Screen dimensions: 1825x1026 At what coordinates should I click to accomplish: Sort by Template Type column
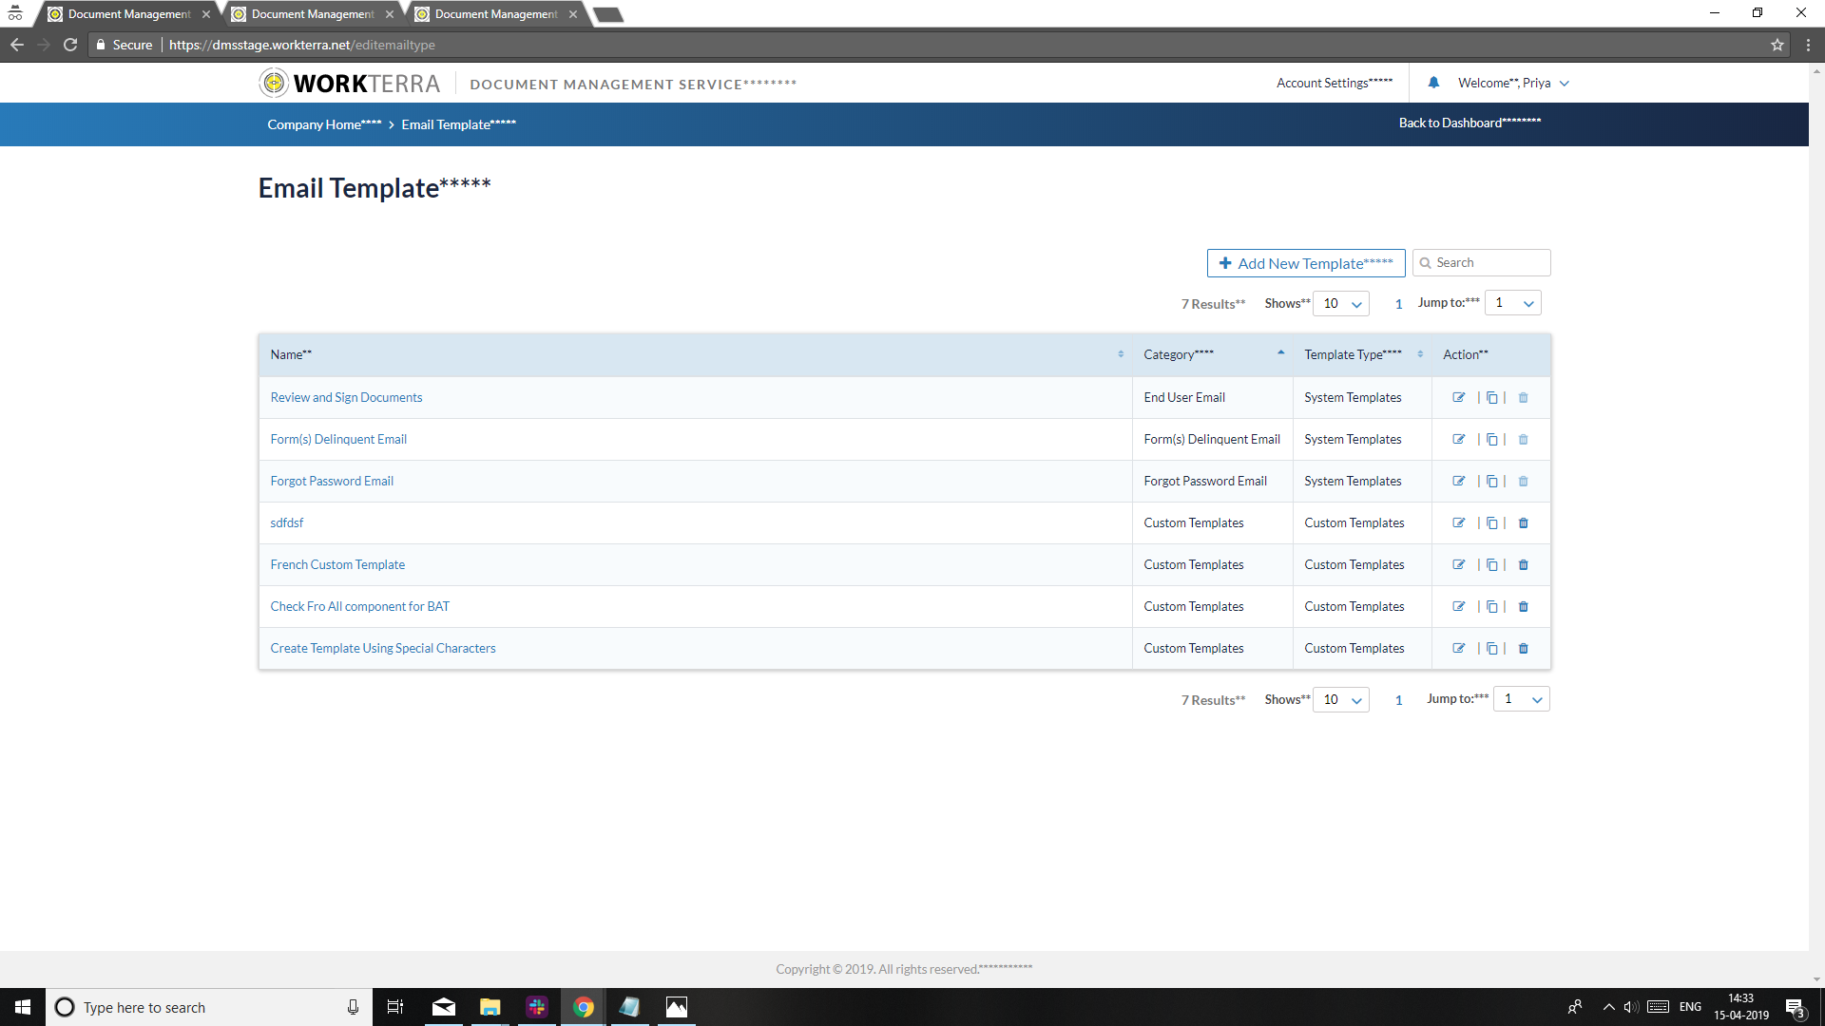point(1420,354)
